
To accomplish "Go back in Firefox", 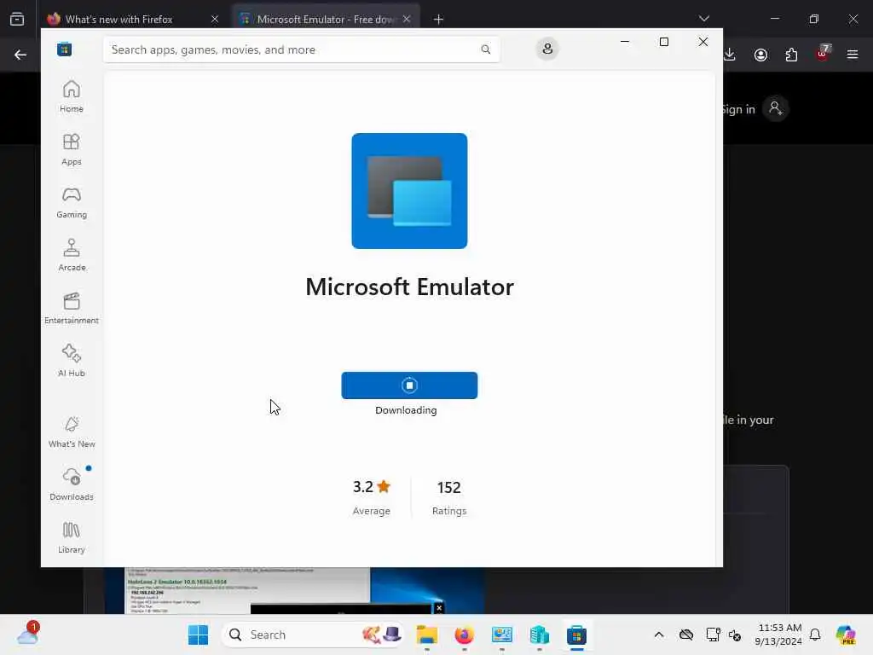I will [20, 55].
